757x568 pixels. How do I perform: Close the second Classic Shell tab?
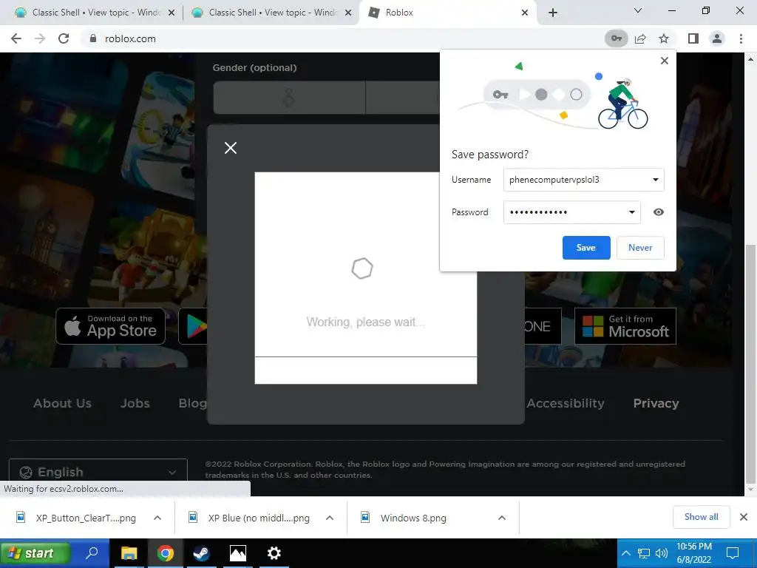click(x=348, y=13)
